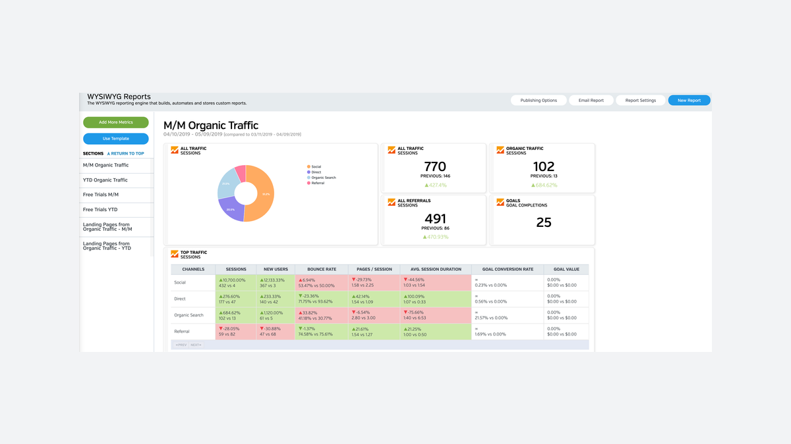This screenshot has height=444, width=791.
Task: Click the 25 goal completions value
Action: click(x=544, y=222)
